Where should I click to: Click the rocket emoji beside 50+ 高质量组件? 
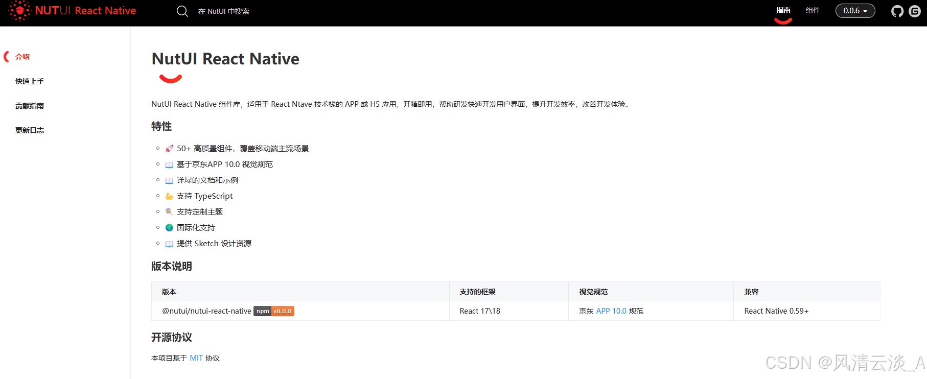click(169, 149)
